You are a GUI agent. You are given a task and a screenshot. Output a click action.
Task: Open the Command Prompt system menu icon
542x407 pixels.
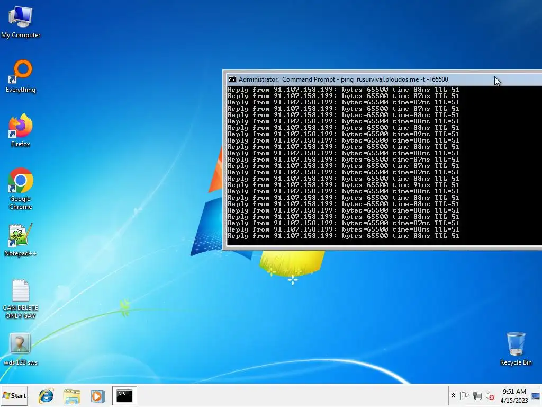pyautogui.click(x=232, y=79)
